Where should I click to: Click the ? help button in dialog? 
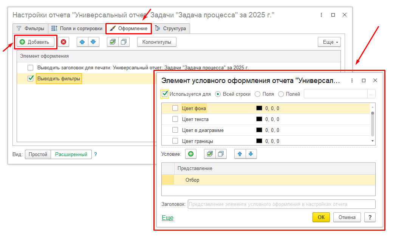370,217
